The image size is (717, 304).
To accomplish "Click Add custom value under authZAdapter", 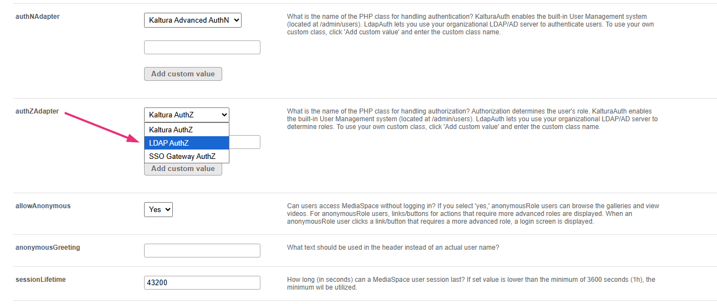I will (183, 169).
